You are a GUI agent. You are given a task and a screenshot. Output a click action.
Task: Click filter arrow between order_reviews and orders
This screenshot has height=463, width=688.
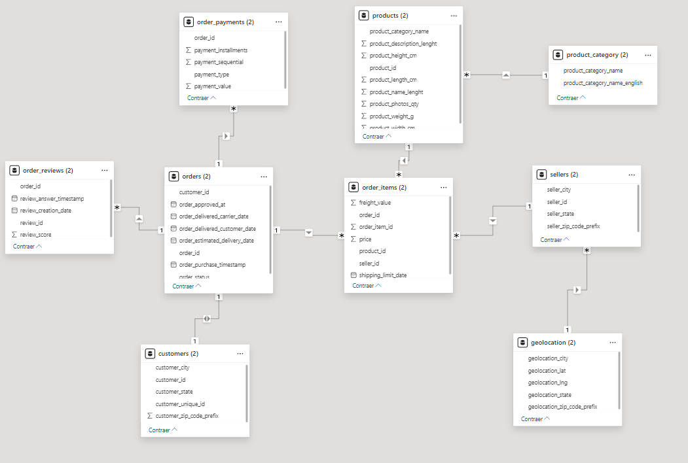139,218
